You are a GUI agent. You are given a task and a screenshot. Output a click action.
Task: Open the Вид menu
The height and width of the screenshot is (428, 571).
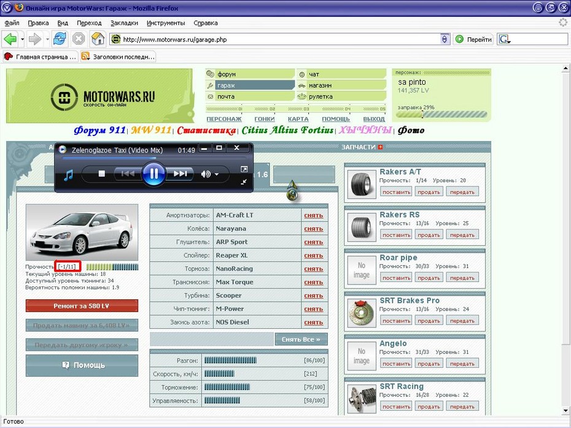click(x=63, y=23)
